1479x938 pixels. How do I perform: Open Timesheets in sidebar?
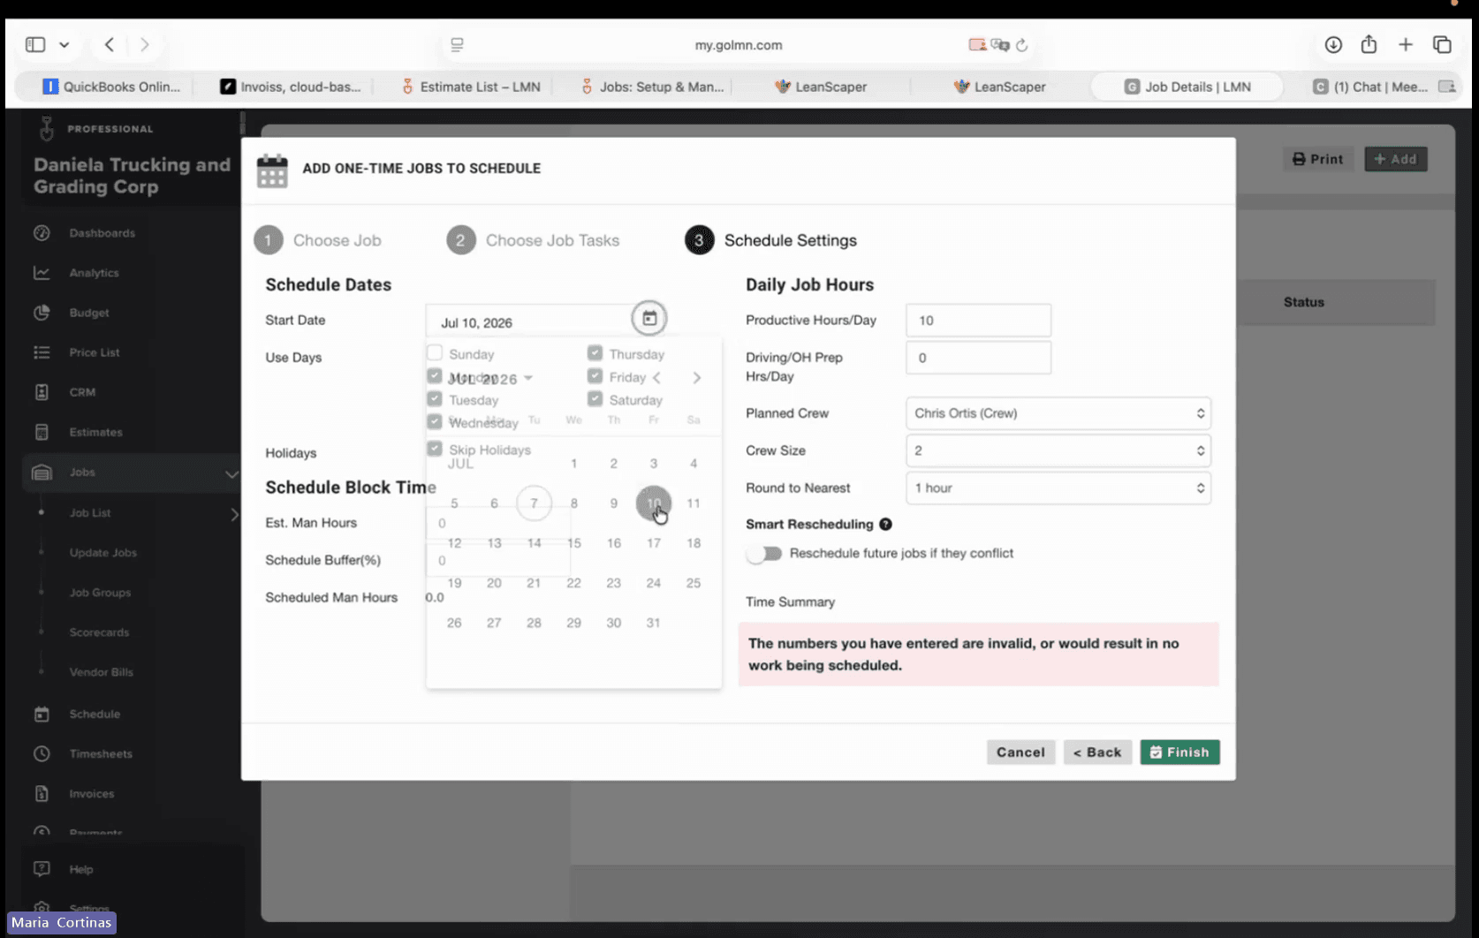(x=101, y=753)
